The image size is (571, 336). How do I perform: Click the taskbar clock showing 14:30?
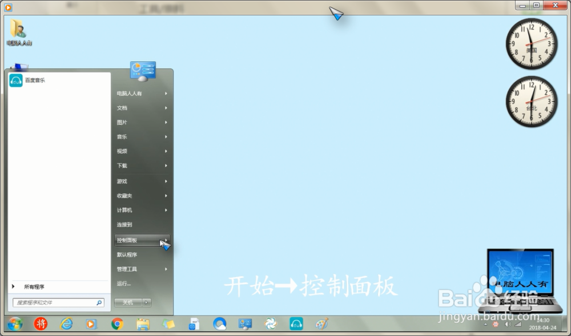pyautogui.click(x=542, y=321)
